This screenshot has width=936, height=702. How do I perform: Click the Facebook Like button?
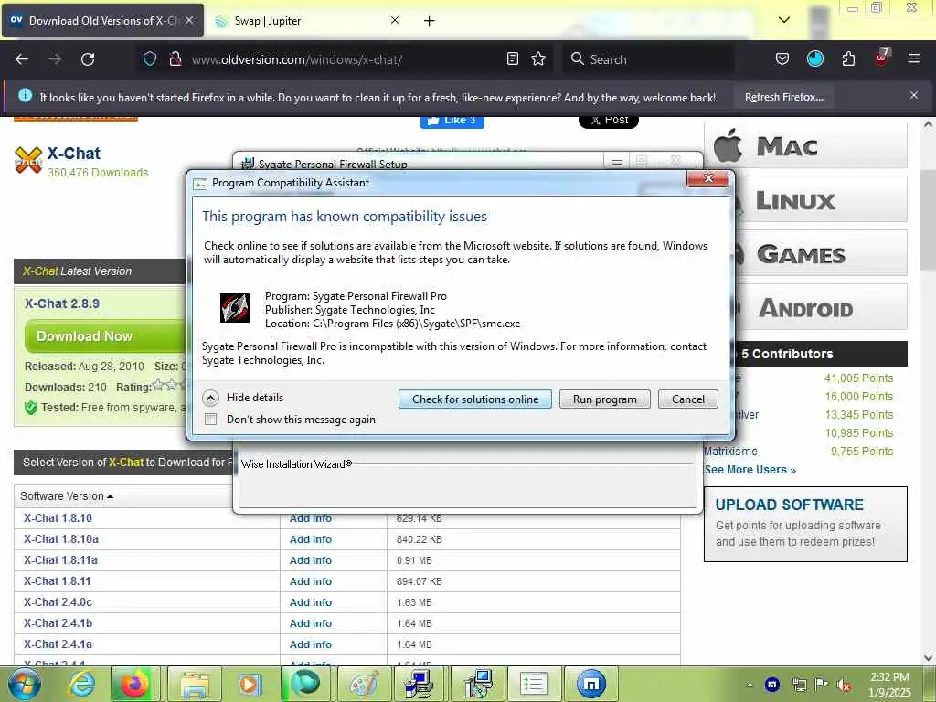point(452,122)
